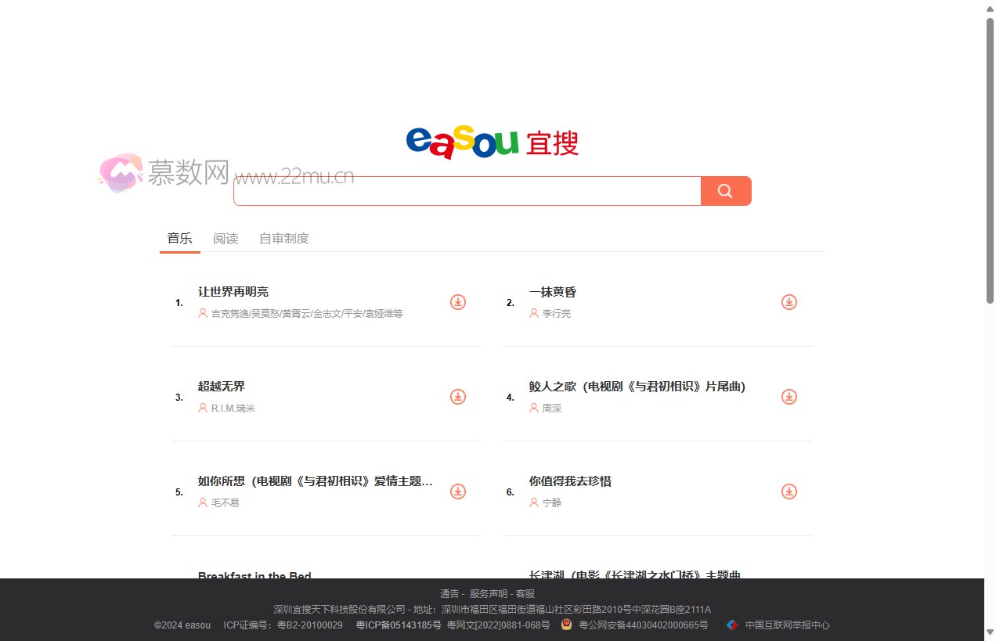
Task: Download 你值得我去珍惜 by 宁静
Action: pos(788,492)
